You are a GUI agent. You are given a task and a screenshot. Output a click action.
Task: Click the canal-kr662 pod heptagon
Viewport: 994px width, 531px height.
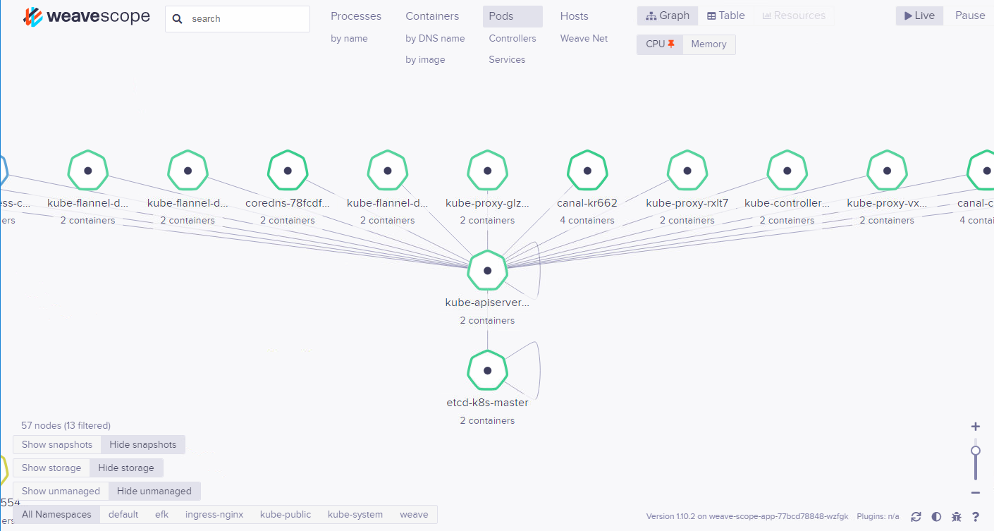[587, 171]
